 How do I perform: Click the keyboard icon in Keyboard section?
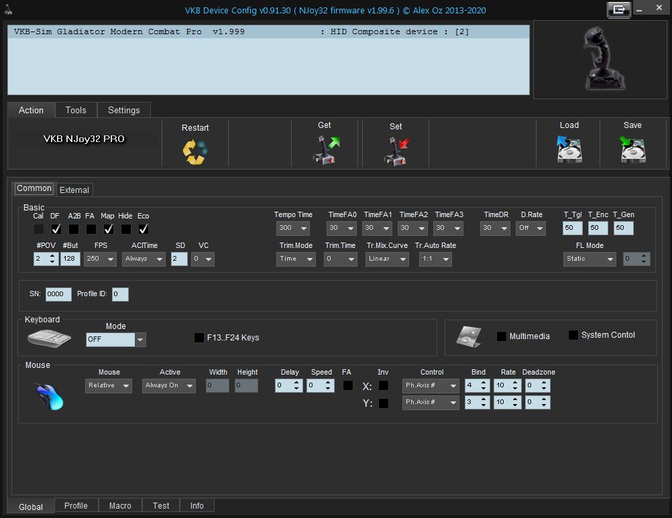49,338
